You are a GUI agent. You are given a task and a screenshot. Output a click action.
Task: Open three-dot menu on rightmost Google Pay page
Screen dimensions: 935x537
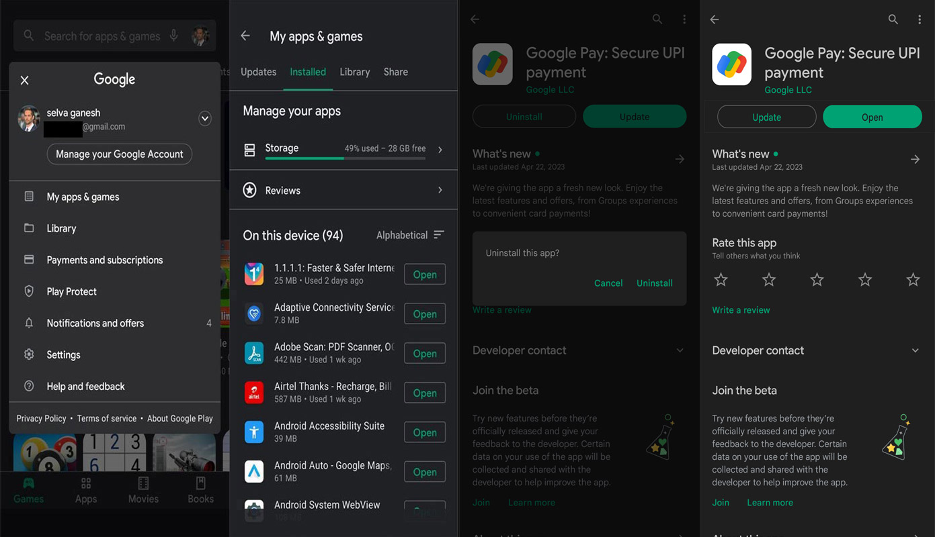pos(920,19)
